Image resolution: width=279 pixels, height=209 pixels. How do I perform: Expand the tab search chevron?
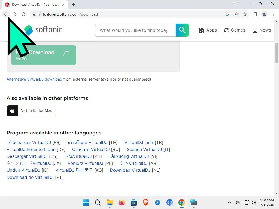235,4
